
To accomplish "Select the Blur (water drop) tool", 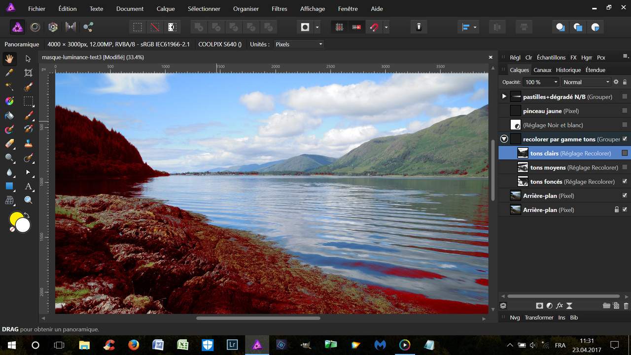I will 9,172.
